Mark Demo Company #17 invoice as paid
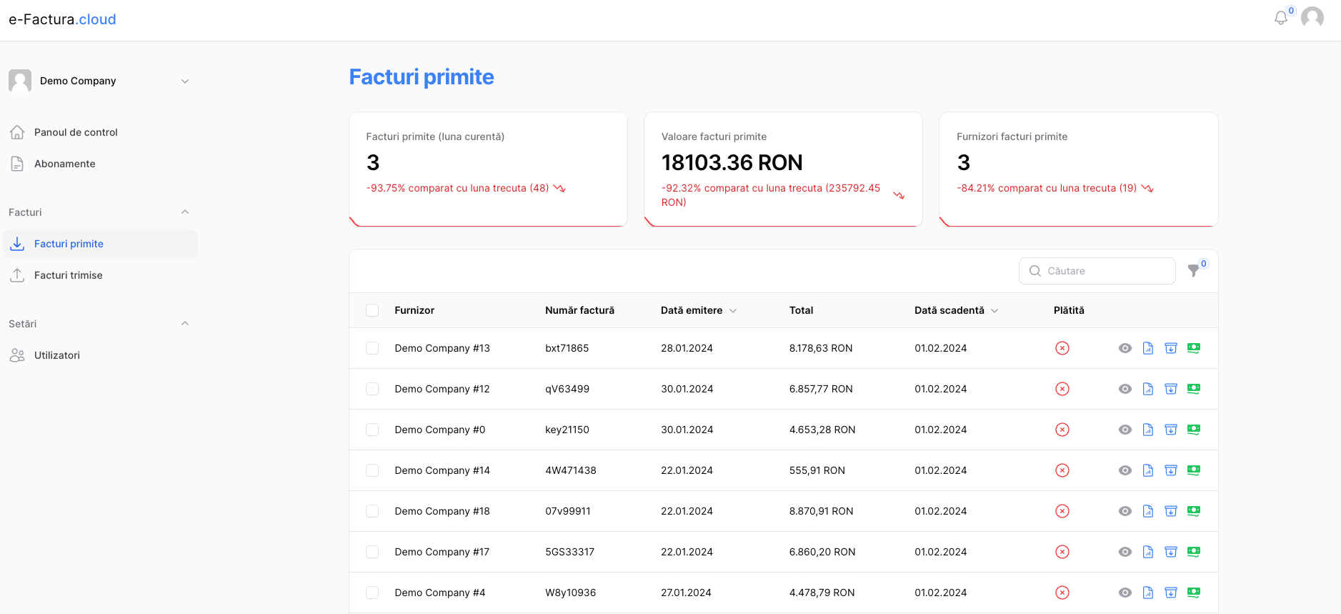Image resolution: width=1341 pixels, height=614 pixels. tap(1194, 552)
